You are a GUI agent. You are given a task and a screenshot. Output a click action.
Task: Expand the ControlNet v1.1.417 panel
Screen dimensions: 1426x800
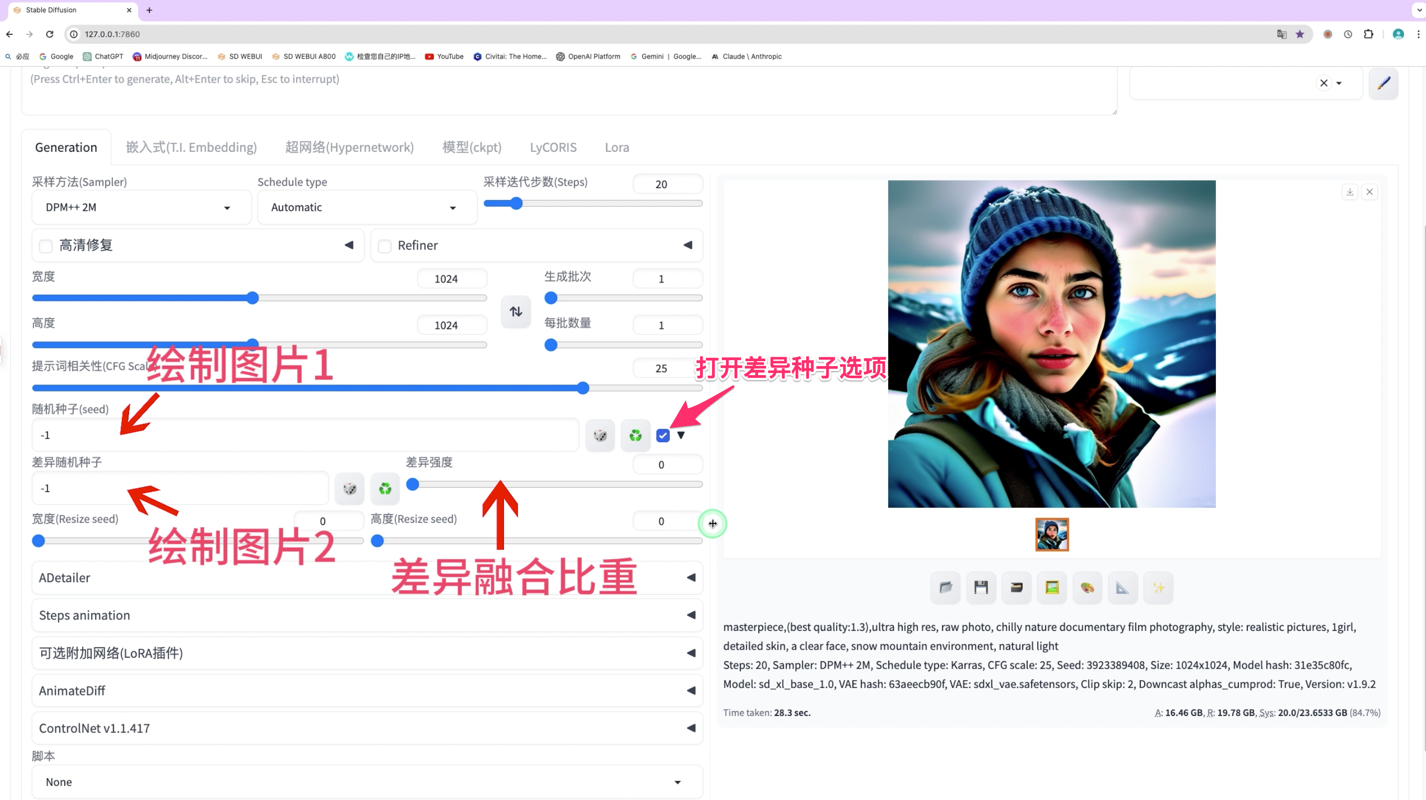point(367,728)
